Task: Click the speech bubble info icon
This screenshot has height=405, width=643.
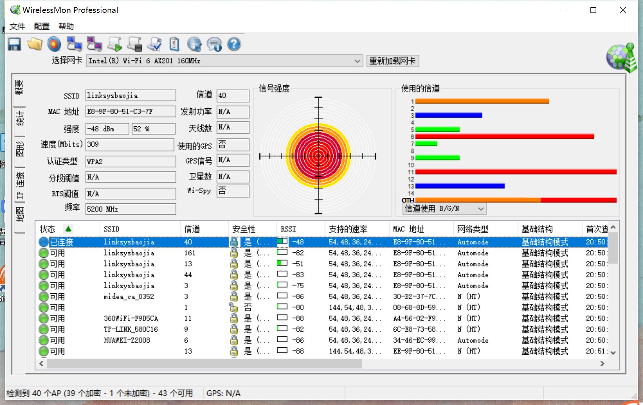Action: point(214,44)
